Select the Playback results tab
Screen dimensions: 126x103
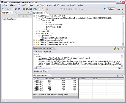pos(41,75)
